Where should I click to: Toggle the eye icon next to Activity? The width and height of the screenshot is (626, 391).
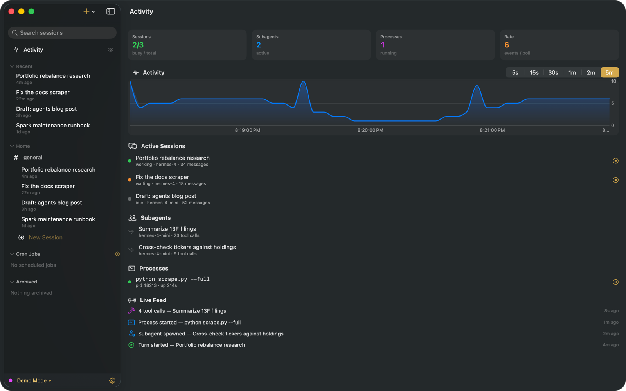click(x=111, y=50)
